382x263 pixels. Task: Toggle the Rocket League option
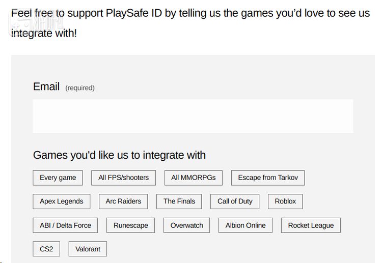[311, 225]
